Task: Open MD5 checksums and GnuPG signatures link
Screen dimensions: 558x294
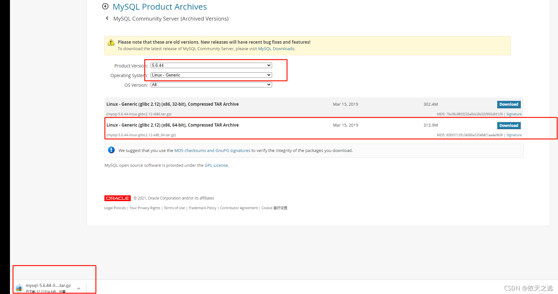Action: pyautogui.click(x=212, y=150)
